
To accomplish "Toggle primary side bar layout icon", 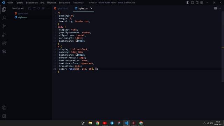I will 188,2.
